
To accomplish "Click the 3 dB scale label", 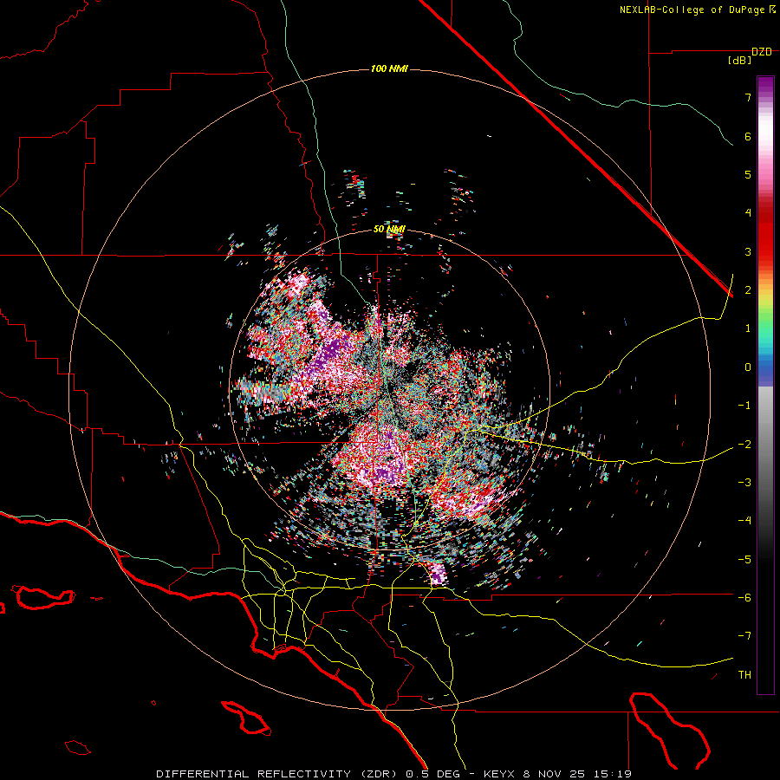I will coord(748,251).
